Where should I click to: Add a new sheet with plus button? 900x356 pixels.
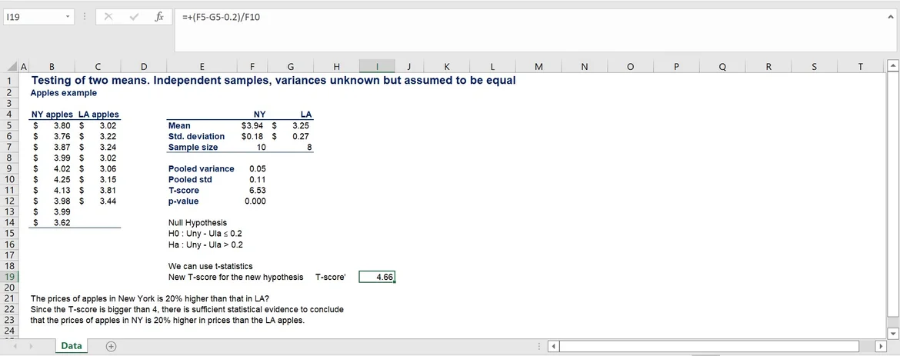click(x=111, y=346)
